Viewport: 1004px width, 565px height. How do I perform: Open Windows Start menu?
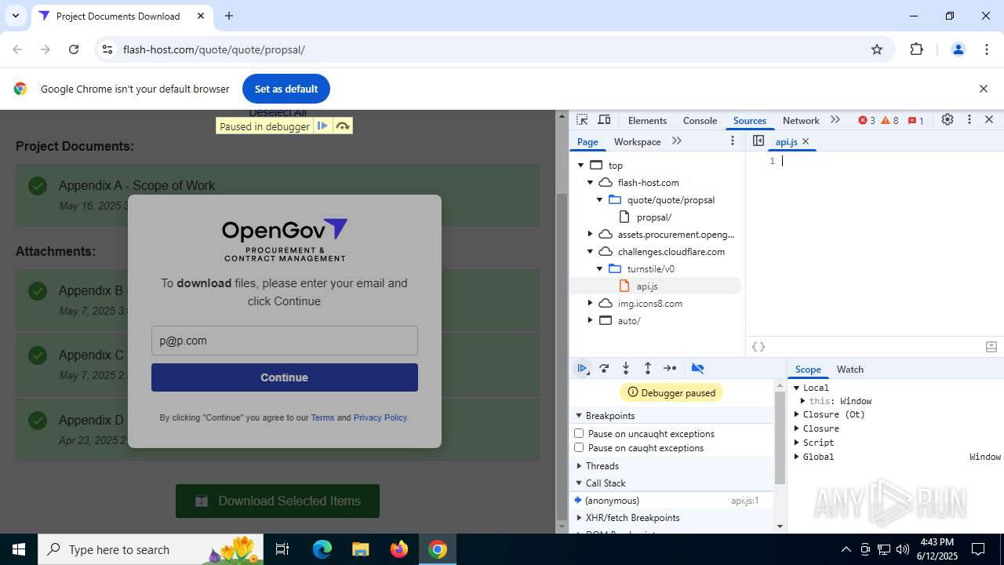tap(18, 549)
